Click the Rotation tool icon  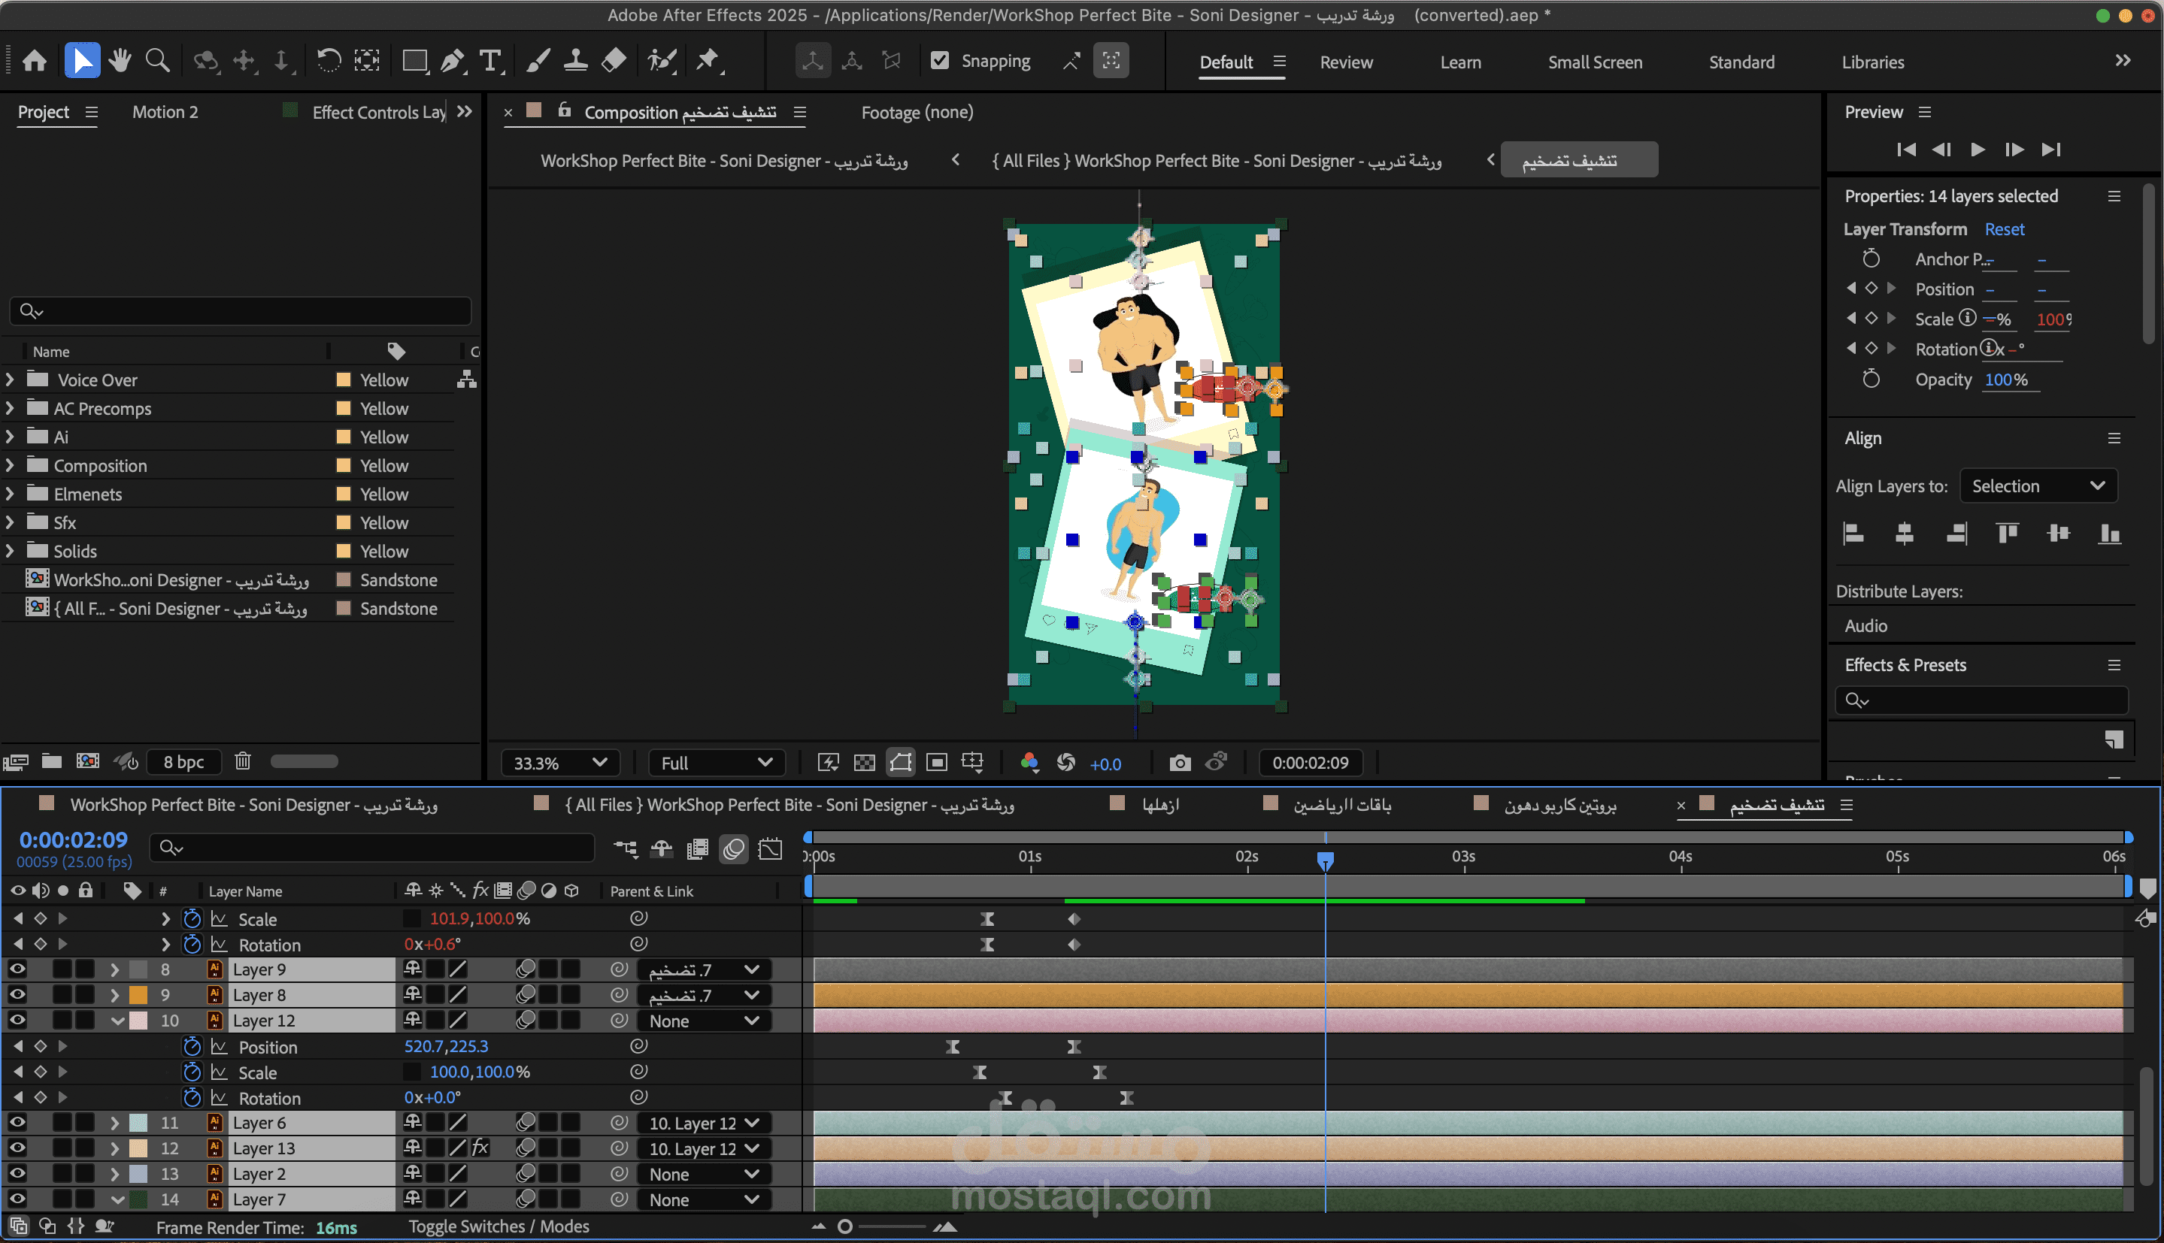click(x=328, y=61)
